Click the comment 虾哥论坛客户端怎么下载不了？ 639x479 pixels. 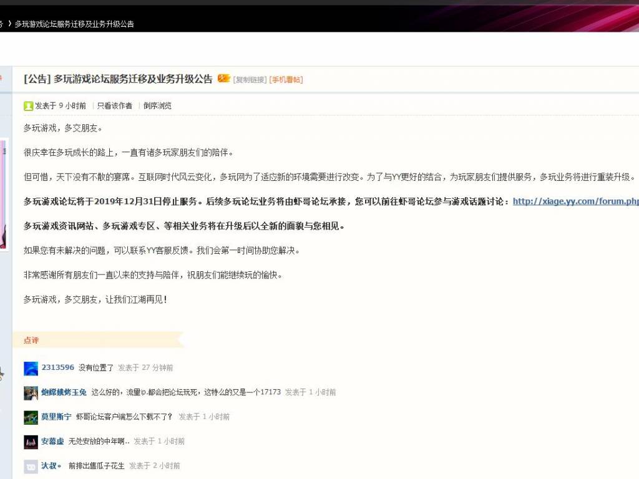(x=124, y=417)
